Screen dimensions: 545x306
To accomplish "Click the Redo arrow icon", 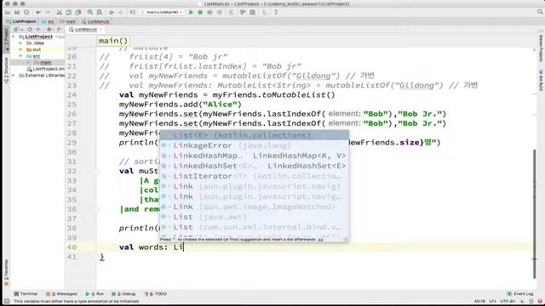I will click(x=48, y=12).
